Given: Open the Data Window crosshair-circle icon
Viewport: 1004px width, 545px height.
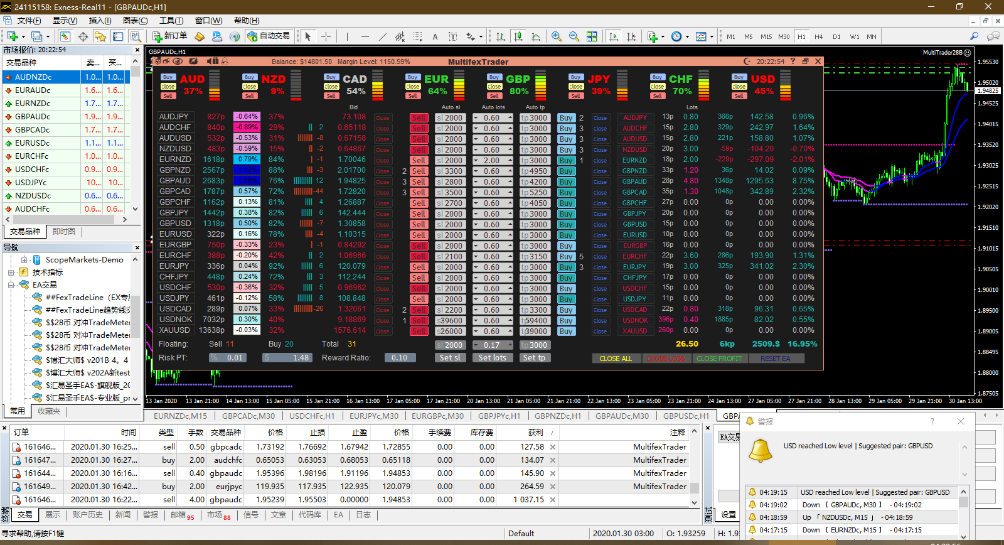Looking at the screenshot, I should click(x=83, y=36).
